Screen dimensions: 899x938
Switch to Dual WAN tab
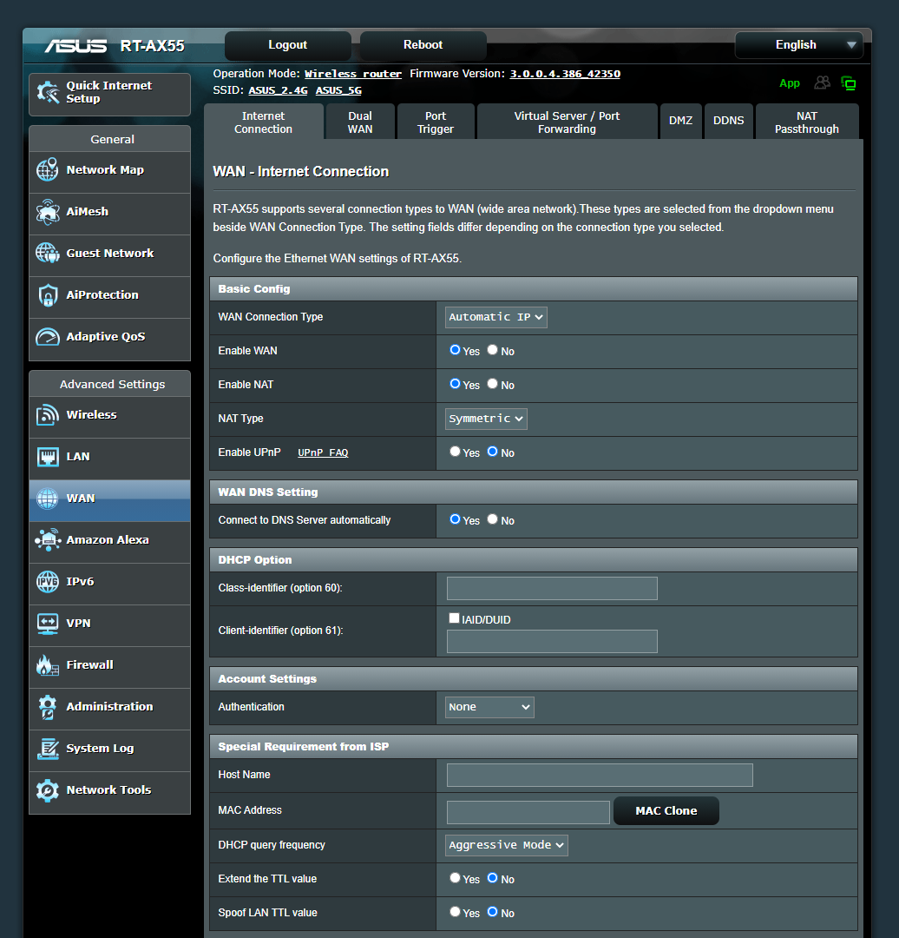(x=360, y=122)
